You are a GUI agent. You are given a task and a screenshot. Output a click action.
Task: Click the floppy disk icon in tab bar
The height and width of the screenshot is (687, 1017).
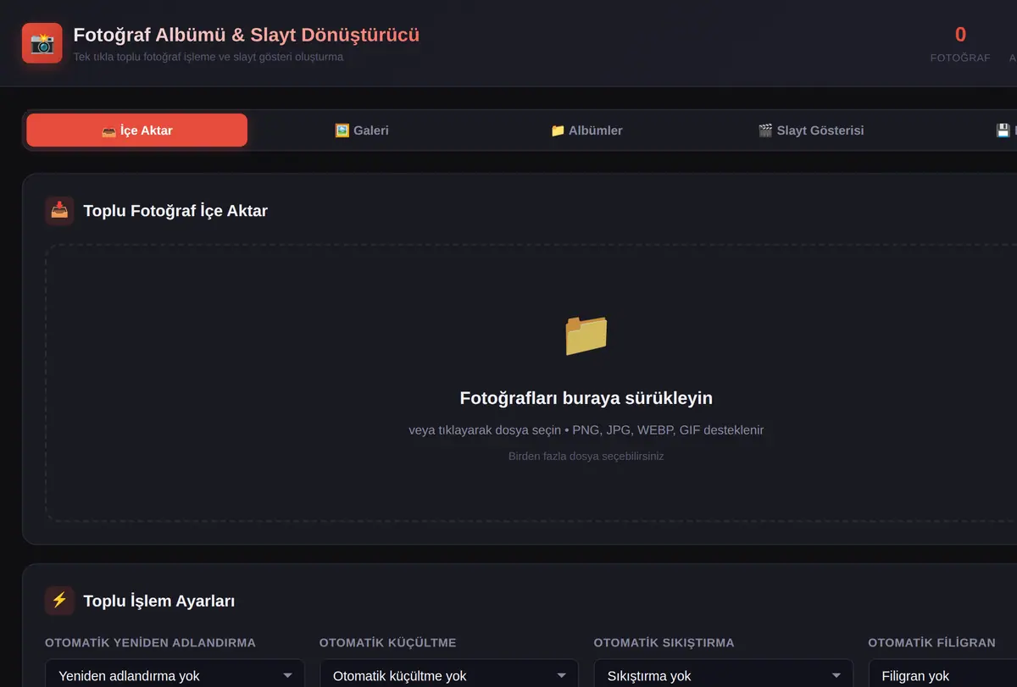tap(1003, 130)
